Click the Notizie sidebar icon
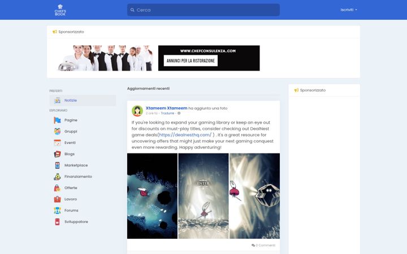Screen dimensions: 407x254 coord(57,100)
